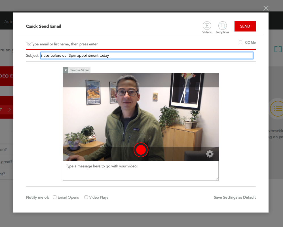Open the Templates icon
283x227 pixels.
pos(223,26)
